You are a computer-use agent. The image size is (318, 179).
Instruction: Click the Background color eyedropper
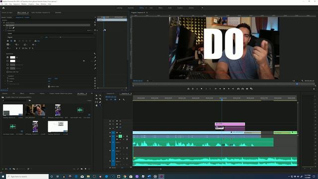point(95,65)
